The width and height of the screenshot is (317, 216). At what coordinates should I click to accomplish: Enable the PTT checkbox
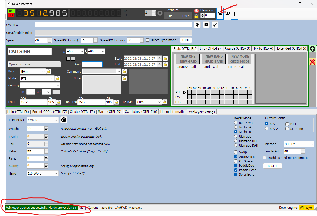287,124
